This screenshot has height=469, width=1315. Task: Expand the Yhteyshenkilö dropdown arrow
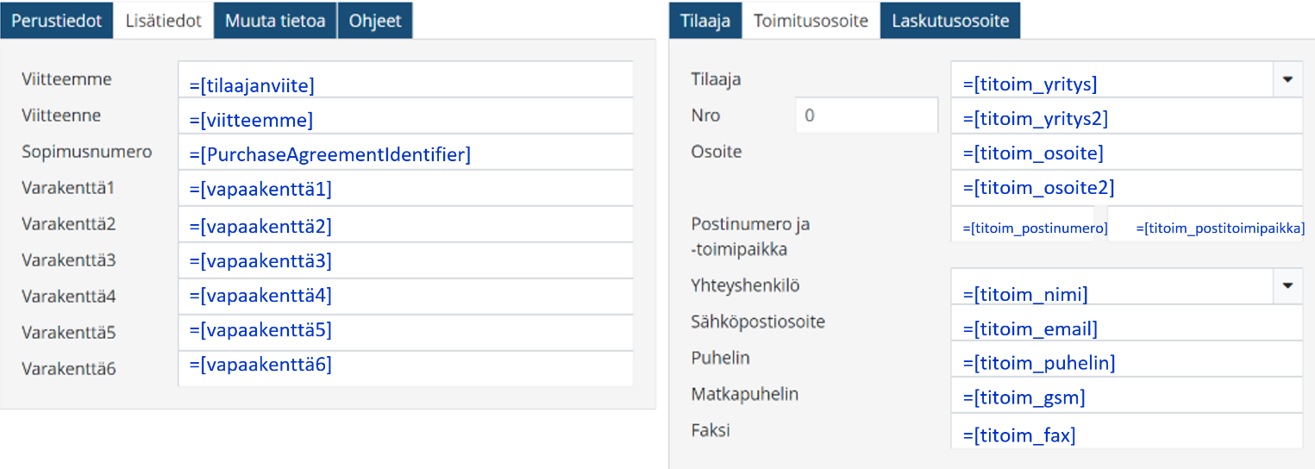coord(1287,285)
